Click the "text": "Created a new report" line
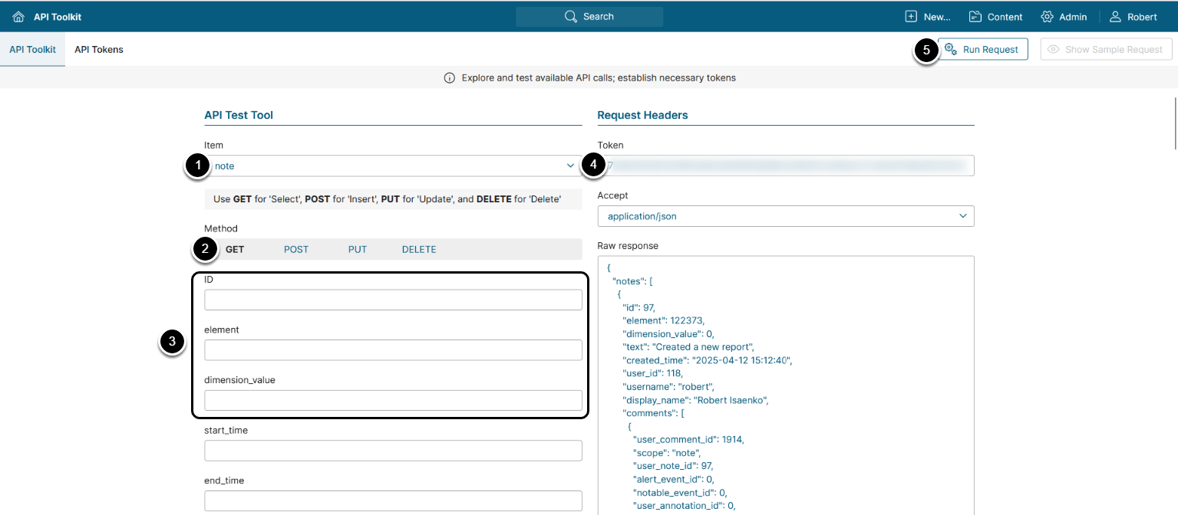The width and height of the screenshot is (1178, 515). (688, 347)
